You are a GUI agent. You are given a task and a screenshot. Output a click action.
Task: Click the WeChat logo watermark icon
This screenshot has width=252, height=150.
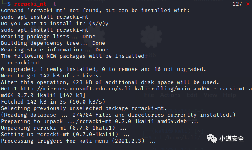coord(212,138)
